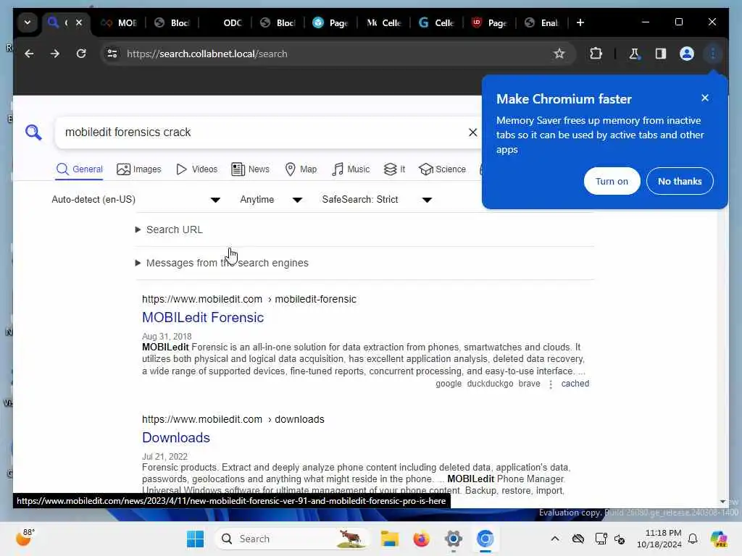Switch to the ODC tab
Image resolution: width=742 pixels, height=556 pixels.
point(225,22)
